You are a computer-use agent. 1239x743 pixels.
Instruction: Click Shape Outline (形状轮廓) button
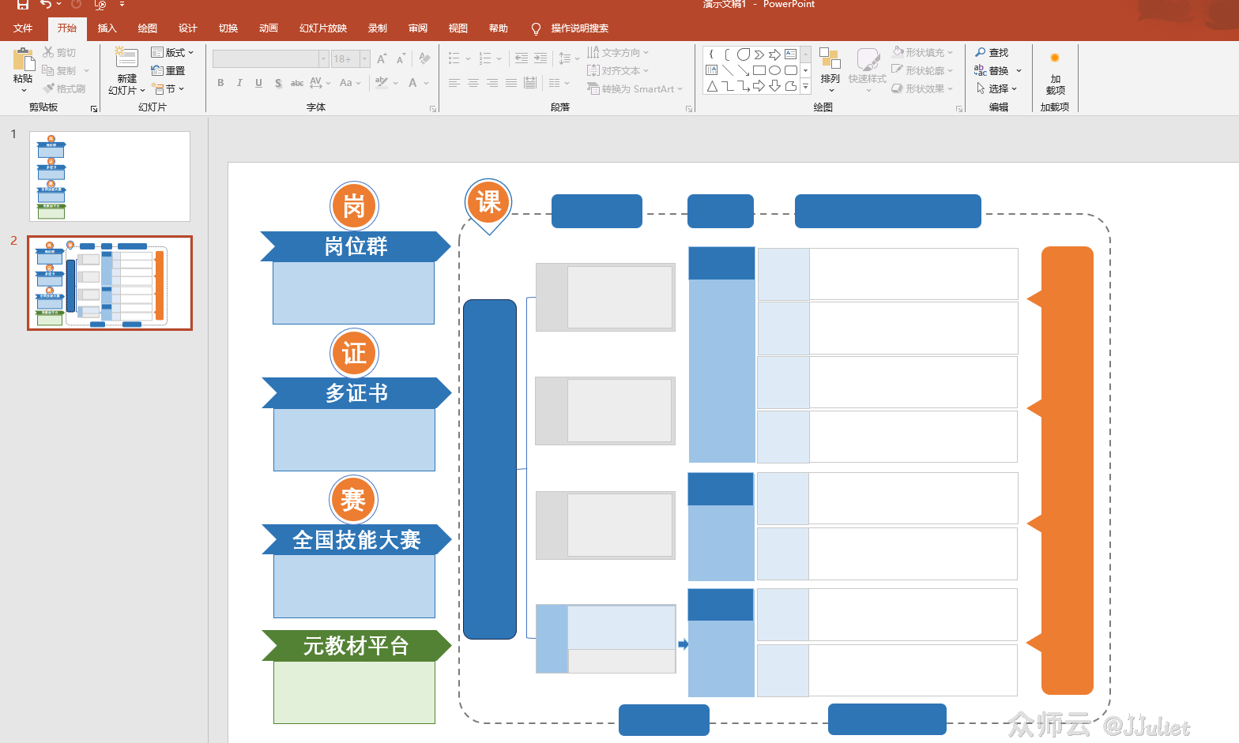tap(922, 71)
